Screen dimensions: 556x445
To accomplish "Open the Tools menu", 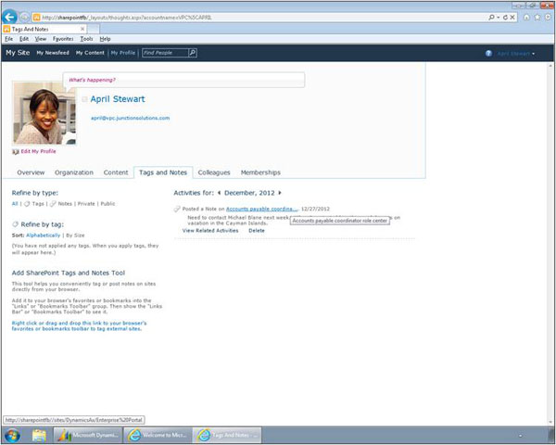I will [x=86, y=39].
